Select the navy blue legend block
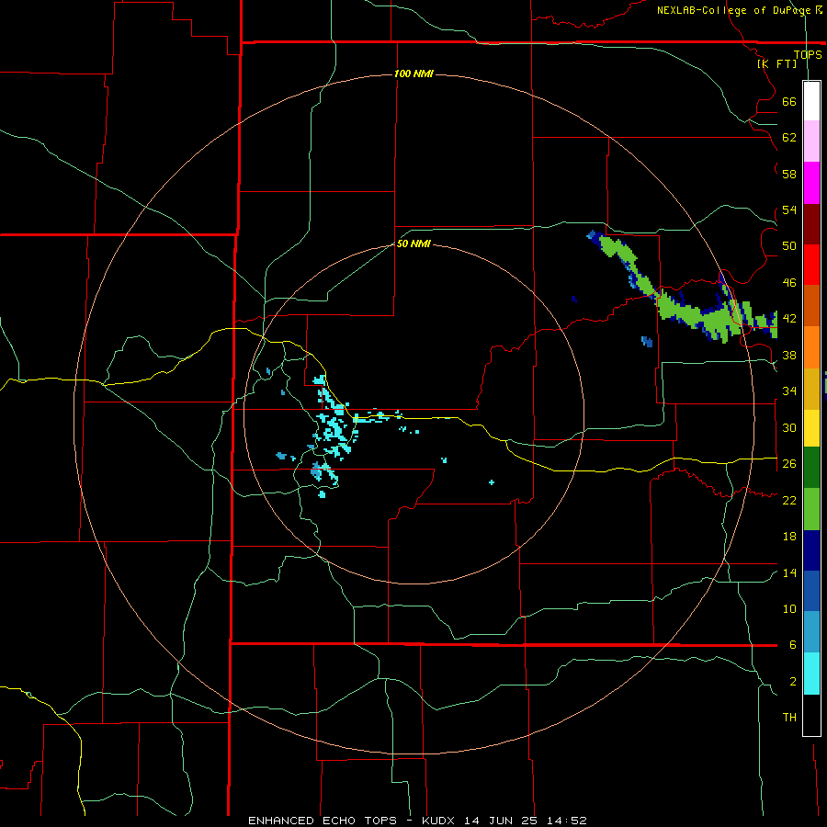 (x=811, y=550)
